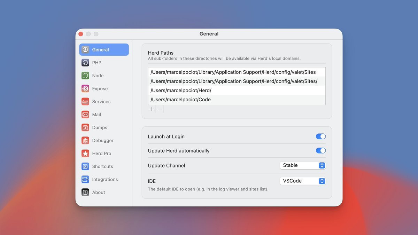Open the Debugger bug icon
Screen dimensions: 418x235
click(85, 140)
